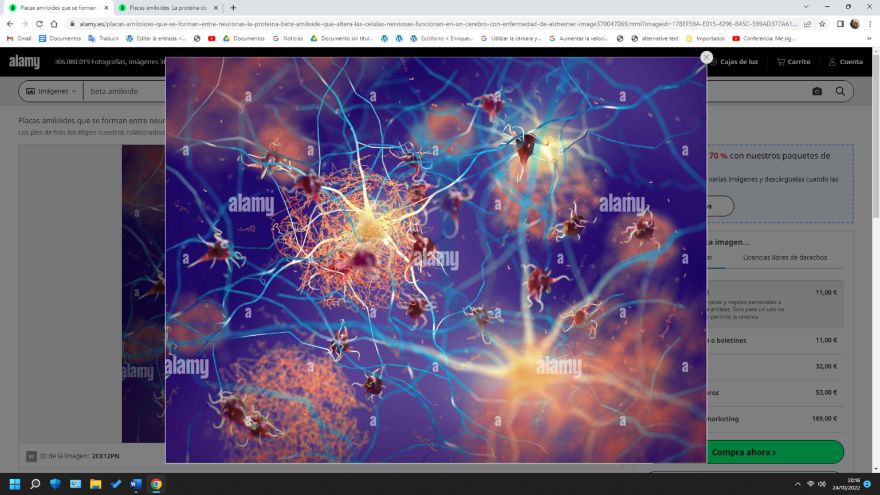This screenshot has height=495, width=880.
Task: Open Microsoft Word from taskbar
Action: tap(136, 484)
